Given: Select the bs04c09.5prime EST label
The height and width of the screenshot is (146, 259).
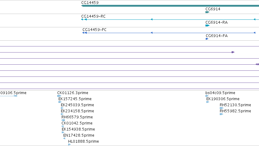Looking at the screenshot, I should click(x=220, y=93).
